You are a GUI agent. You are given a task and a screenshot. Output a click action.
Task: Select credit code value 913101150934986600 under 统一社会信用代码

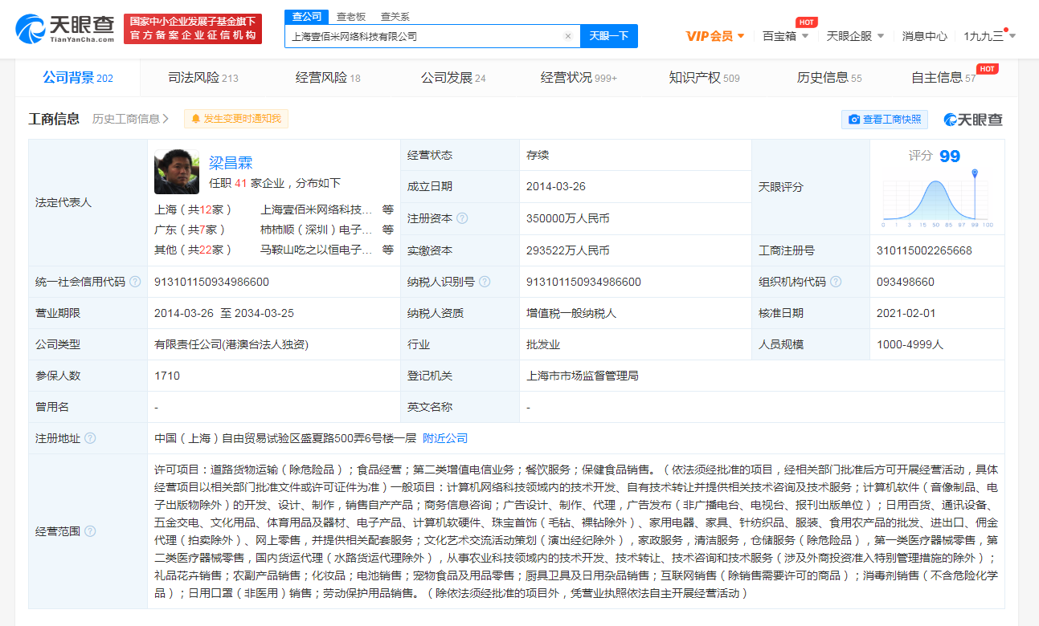211,282
